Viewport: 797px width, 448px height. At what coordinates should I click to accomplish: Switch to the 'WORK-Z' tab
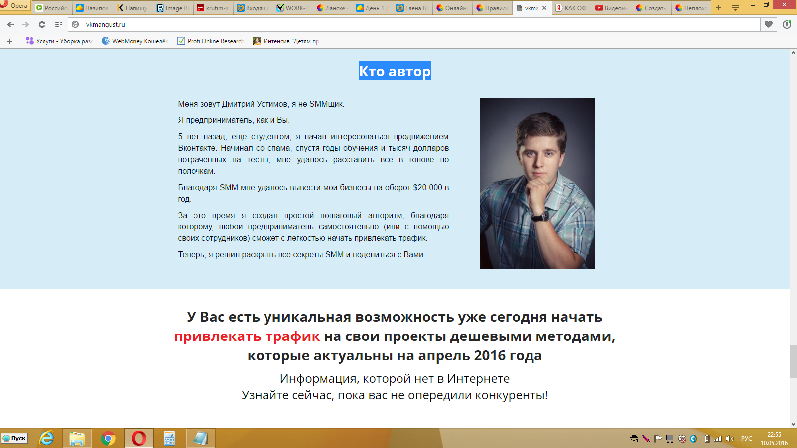[292, 8]
